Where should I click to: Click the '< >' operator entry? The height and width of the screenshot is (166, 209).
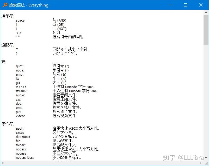[19, 33]
